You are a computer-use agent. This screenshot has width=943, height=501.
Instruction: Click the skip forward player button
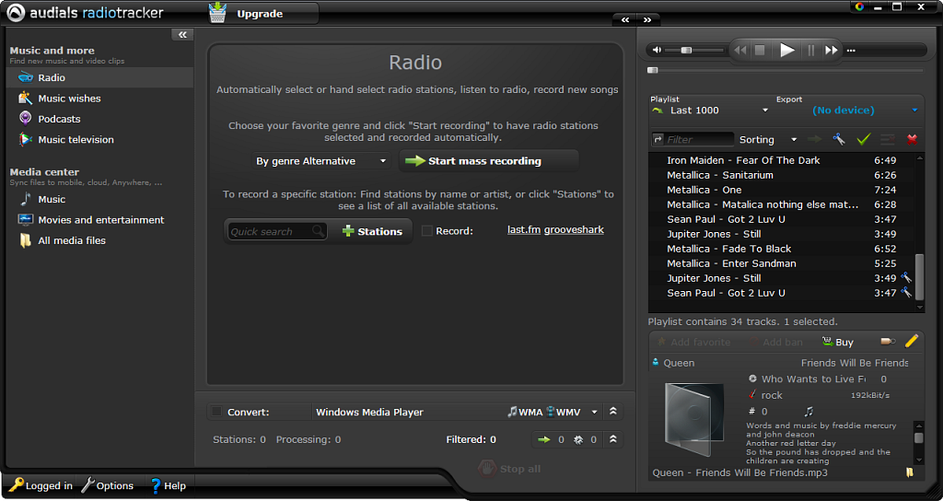click(x=832, y=51)
